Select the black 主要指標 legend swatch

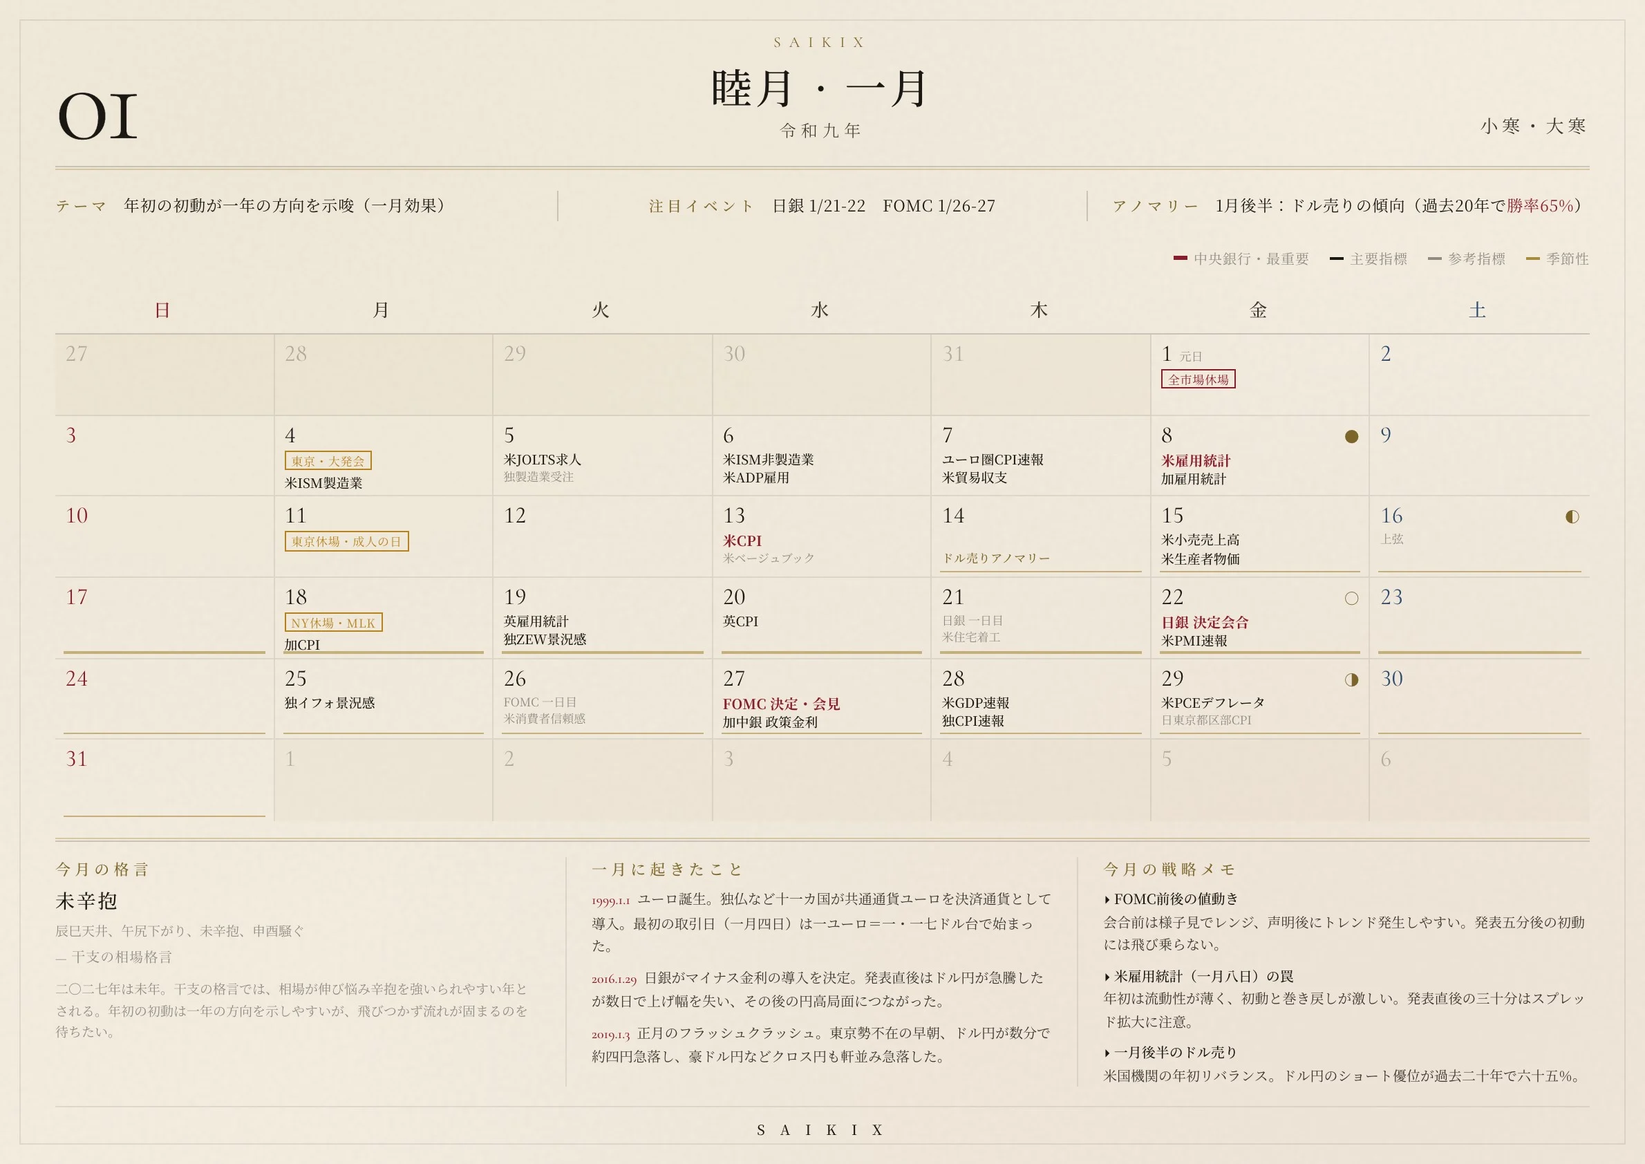[x=1336, y=258]
